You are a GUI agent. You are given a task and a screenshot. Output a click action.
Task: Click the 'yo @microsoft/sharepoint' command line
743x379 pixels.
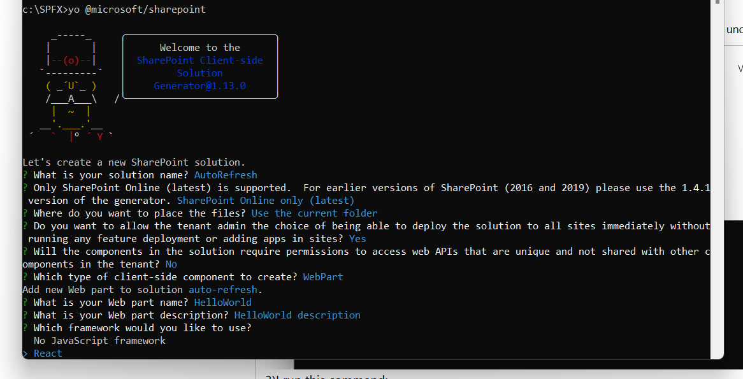pyautogui.click(x=137, y=10)
